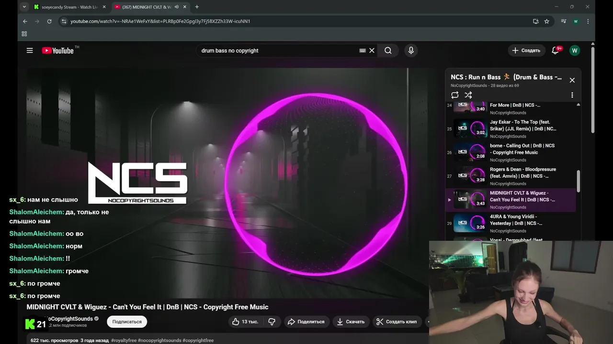Play Rogers & Dean - Bloodpressure playlist item
The width and height of the screenshot is (613, 344).
click(511, 176)
